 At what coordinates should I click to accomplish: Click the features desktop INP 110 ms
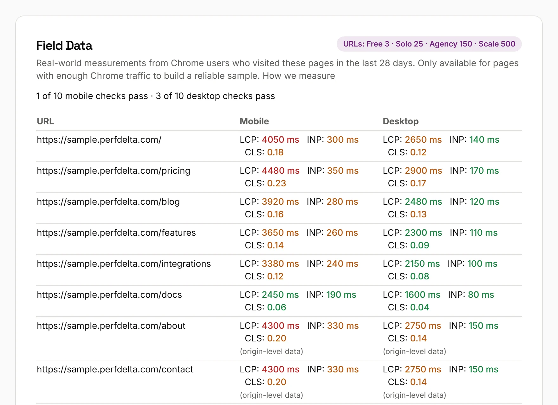point(484,233)
